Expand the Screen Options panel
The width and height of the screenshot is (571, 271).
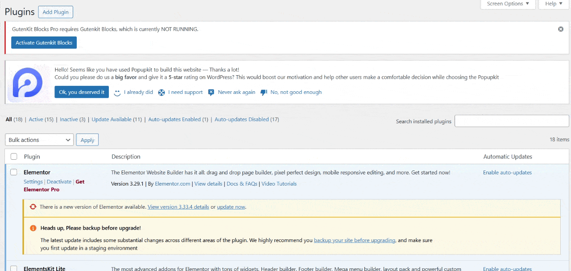[508, 4]
